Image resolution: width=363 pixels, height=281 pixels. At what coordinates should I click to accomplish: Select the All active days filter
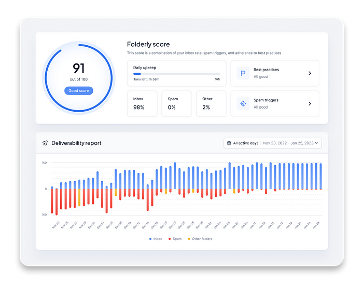(246, 143)
